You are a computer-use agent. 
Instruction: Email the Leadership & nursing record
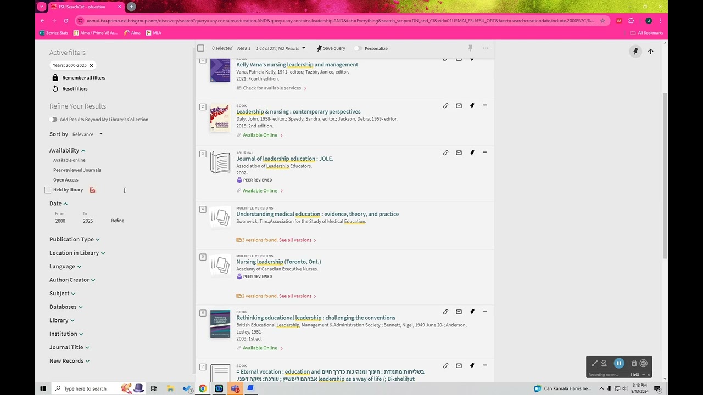click(459, 105)
